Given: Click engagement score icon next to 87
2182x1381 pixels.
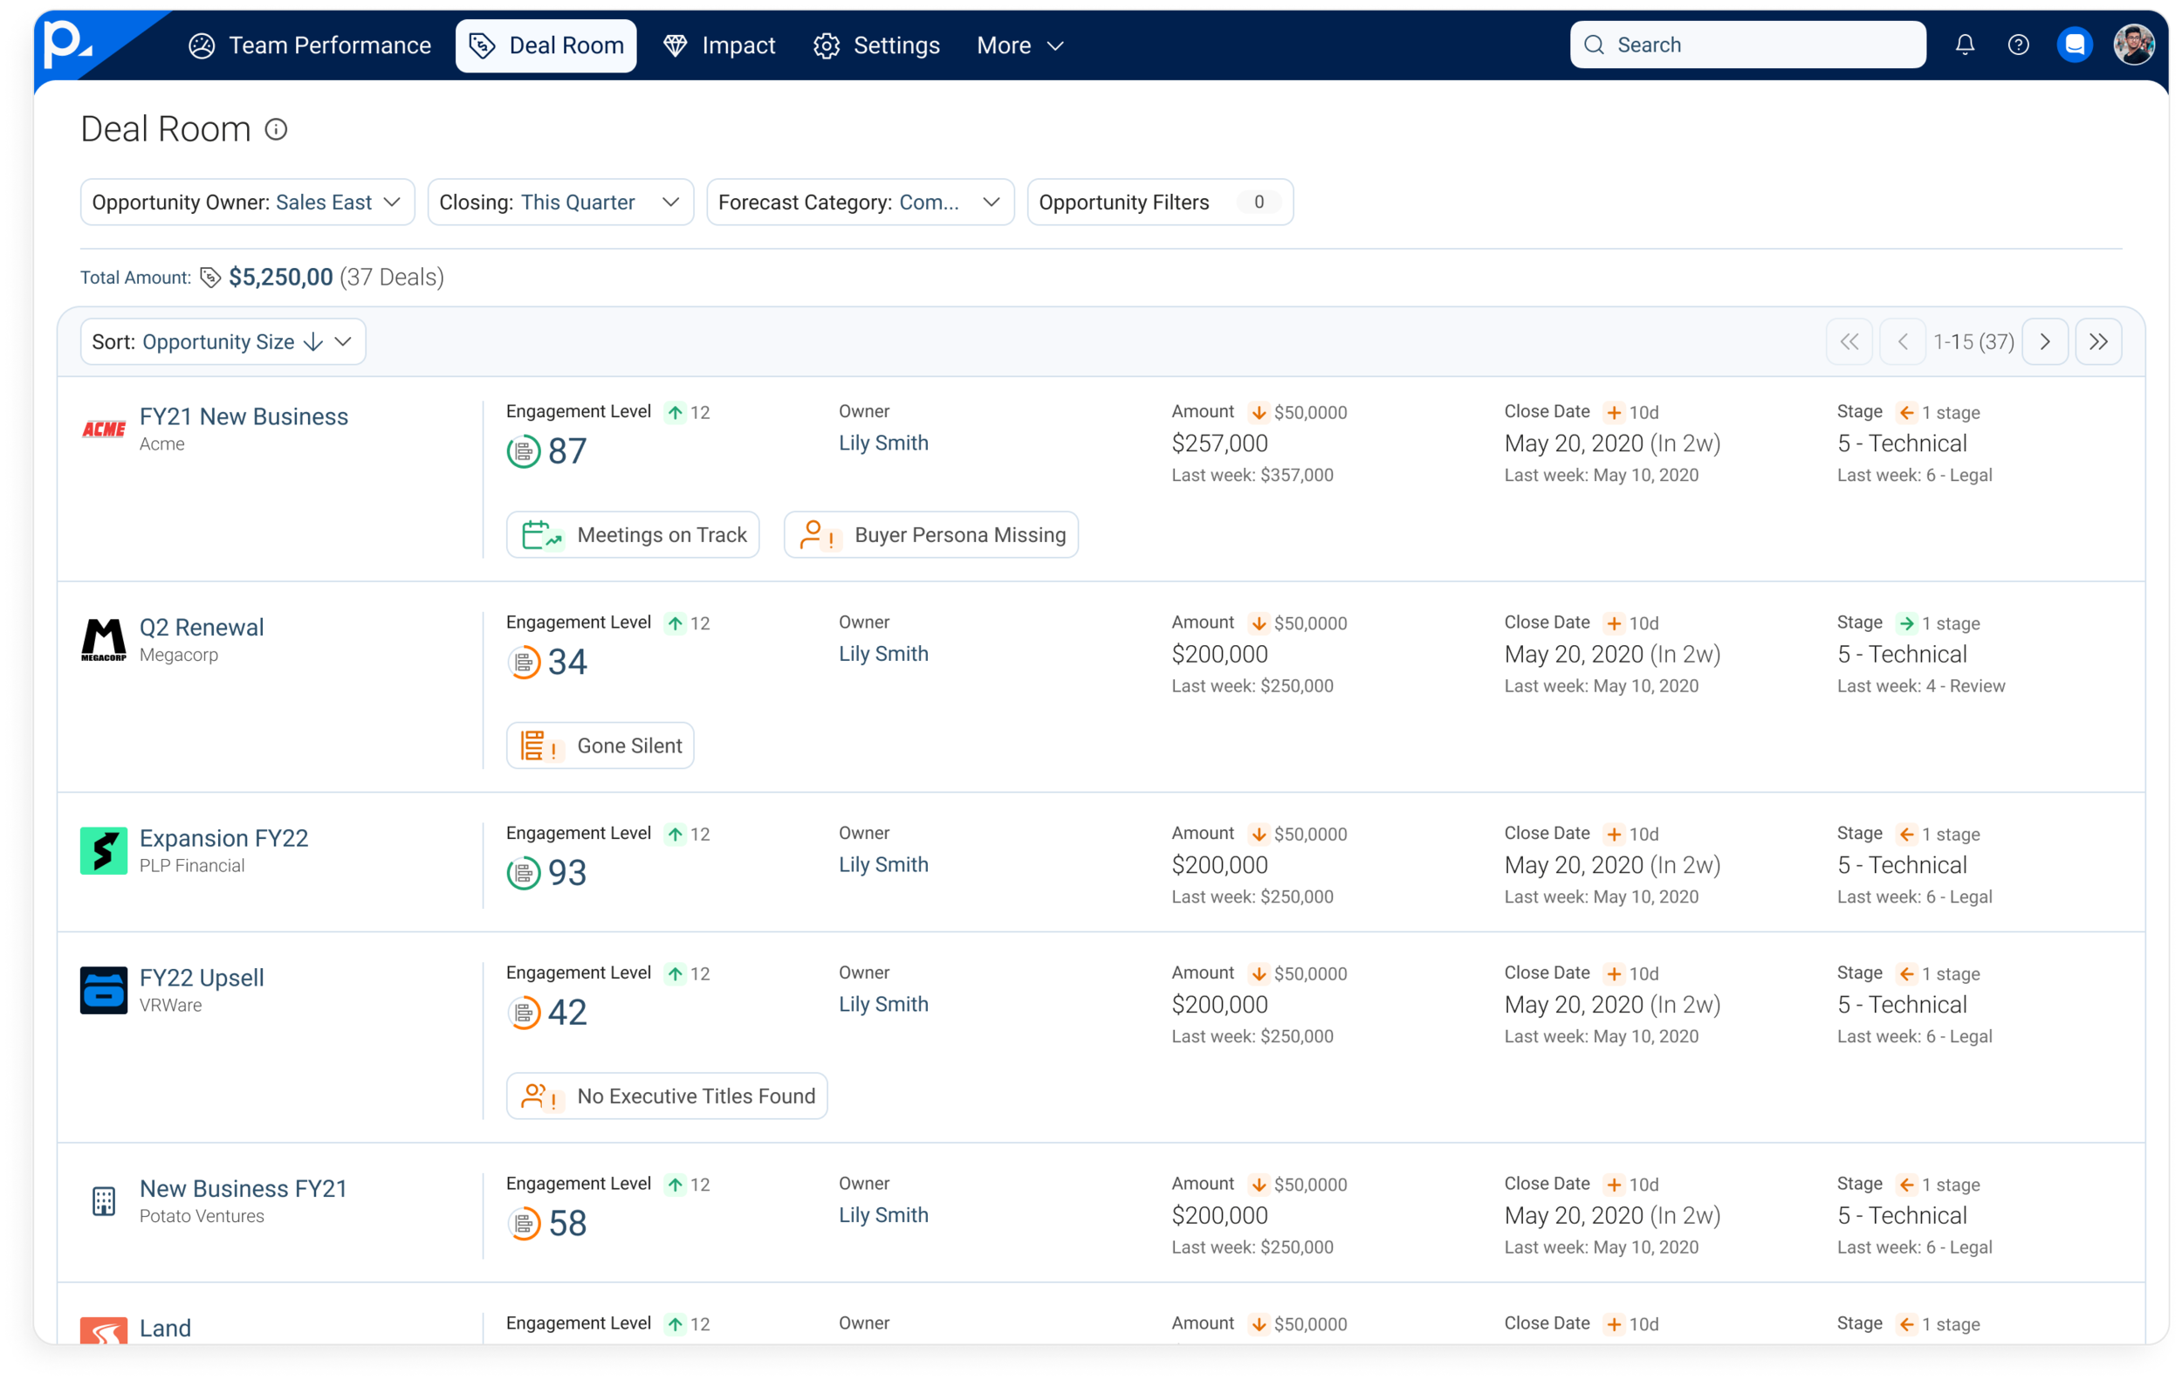Looking at the screenshot, I should 523,451.
